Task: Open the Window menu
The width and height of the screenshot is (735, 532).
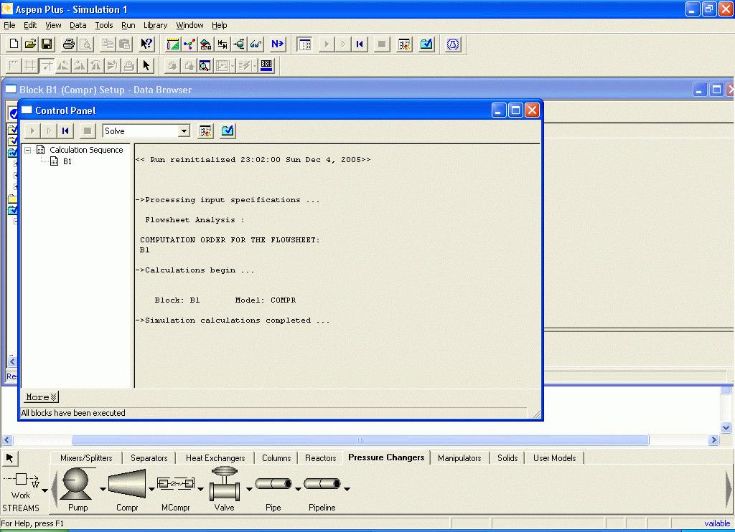Action: [189, 25]
